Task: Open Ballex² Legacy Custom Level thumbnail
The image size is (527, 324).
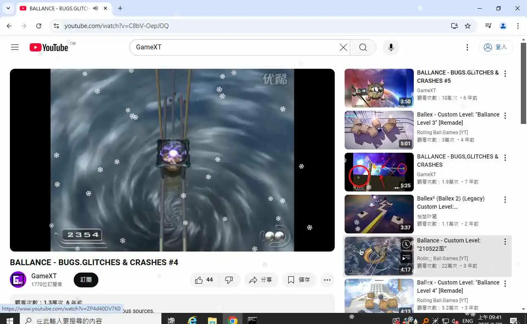Action: 379,214
